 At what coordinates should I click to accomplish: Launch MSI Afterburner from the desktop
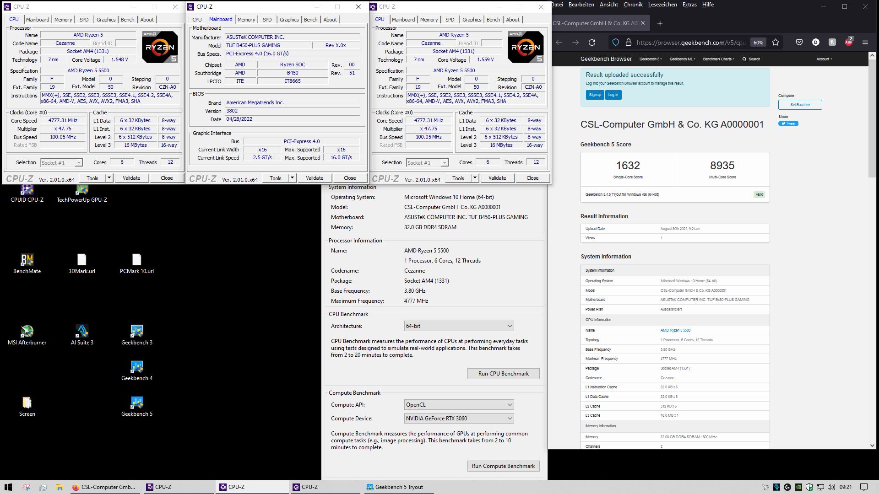click(x=27, y=335)
